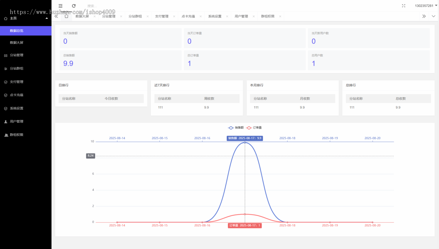Click the 总订单量 value 1
439x249 pixels.
(x=190, y=64)
